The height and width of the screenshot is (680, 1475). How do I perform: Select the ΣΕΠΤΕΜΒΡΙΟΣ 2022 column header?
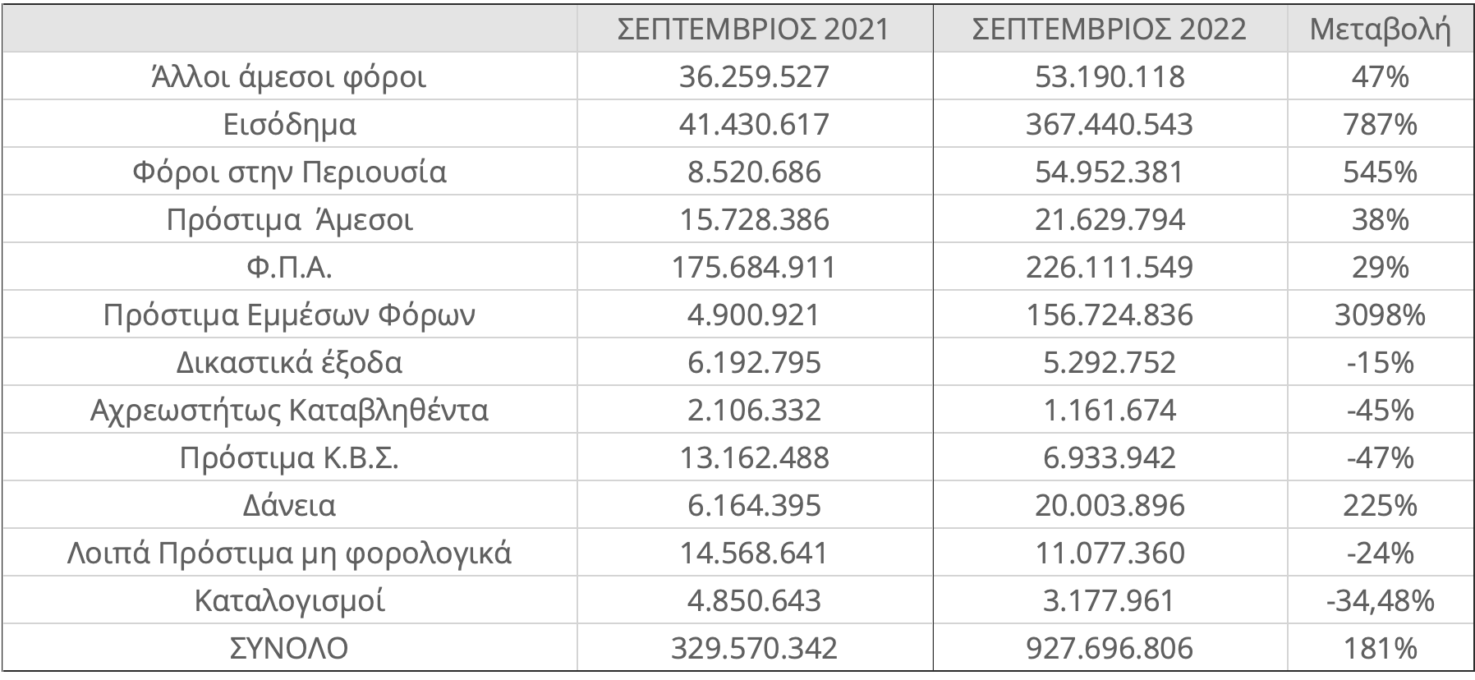(x=1110, y=30)
